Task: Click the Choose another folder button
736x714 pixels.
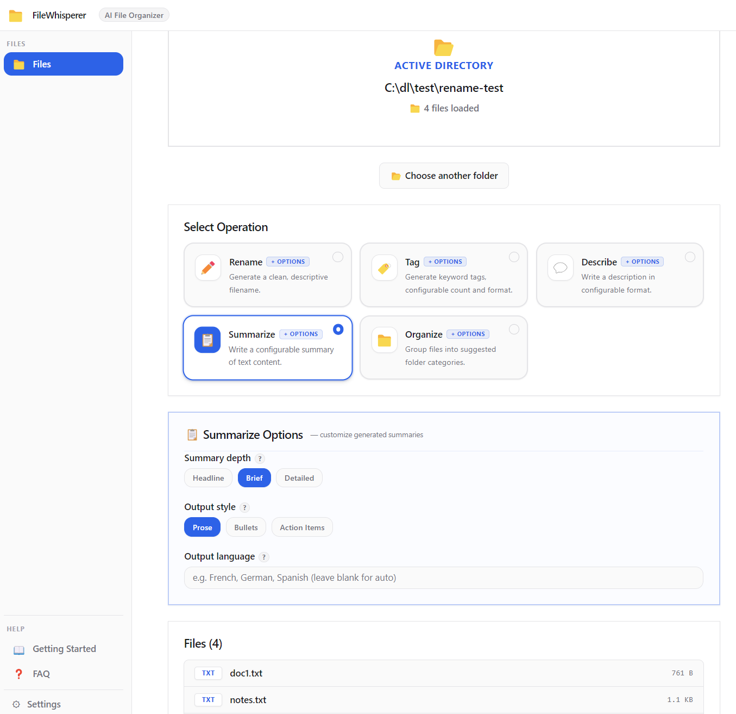Action: [x=444, y=176]
